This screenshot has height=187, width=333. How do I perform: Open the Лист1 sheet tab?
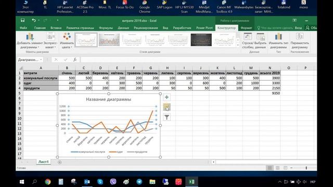43,162
